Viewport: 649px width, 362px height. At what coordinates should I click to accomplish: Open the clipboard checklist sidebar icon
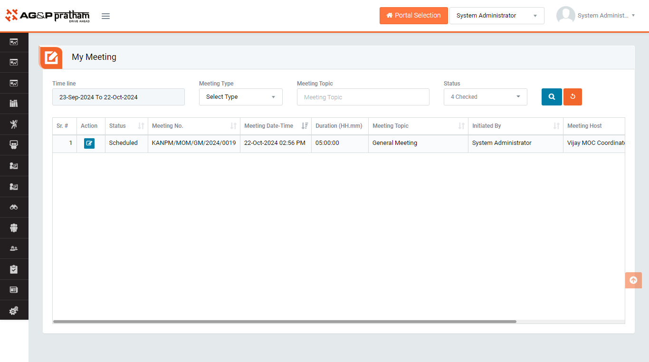click(x=14, y=269)
